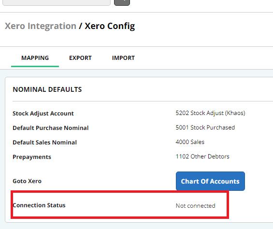Switch to the MAPPING tab
The width and height of the screenshot is (273, 229).
click(35, 58)
